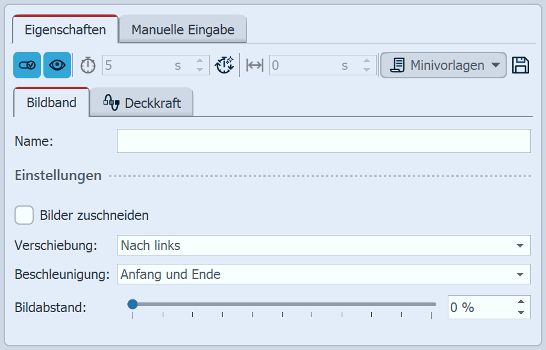Image resolution: width=546 pixels, height=350 pixels.
Task: Click inside the Name input field
Action: [x=324, y=142]
